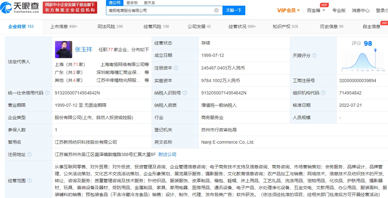Click establishment date 1999-07-12 value
The width and height of the screenshot is (388, 198).
coord(213,55)
